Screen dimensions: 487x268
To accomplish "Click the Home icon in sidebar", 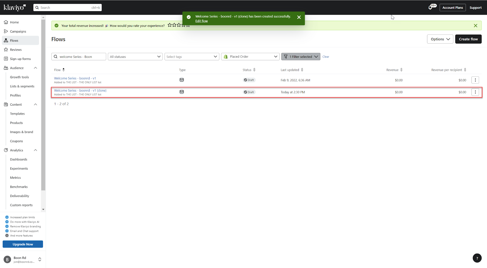I will pyautogui.click(x=6, y=22).
